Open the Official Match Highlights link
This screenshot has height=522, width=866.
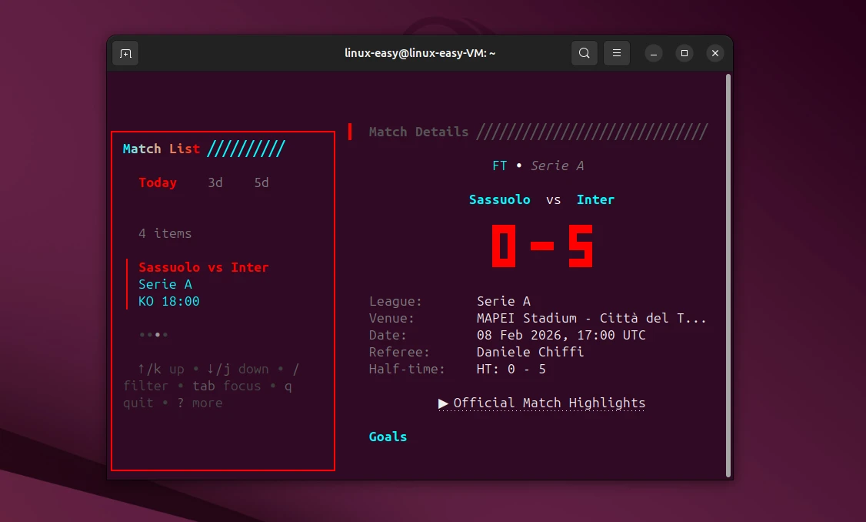(549, 403)
